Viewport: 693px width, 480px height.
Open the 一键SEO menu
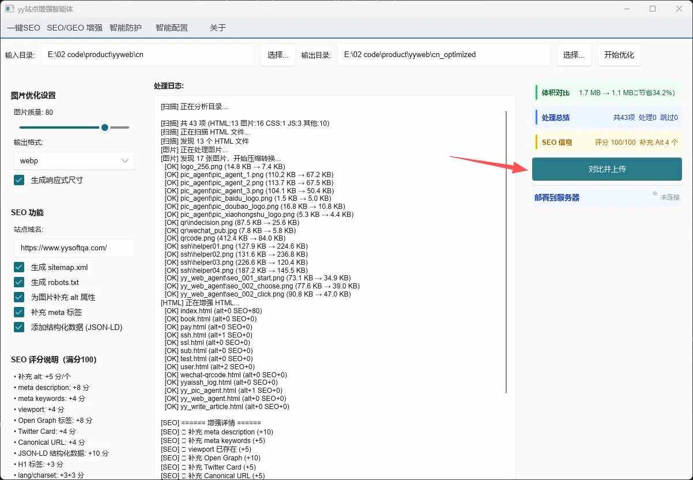coord(24,28)
